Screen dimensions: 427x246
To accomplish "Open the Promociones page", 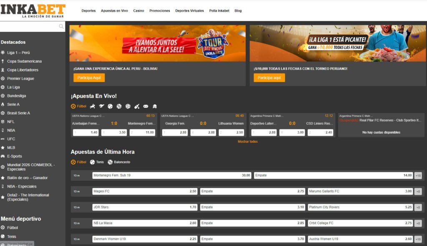I will pyautogui.click(x=160, y=11).
